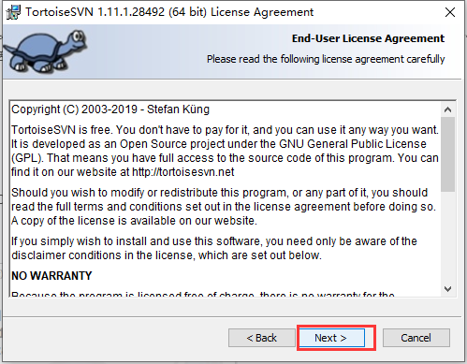467x364 pixels.
Task: Click the 'If you simply wish to install' line
Action: tap(214, 241)
